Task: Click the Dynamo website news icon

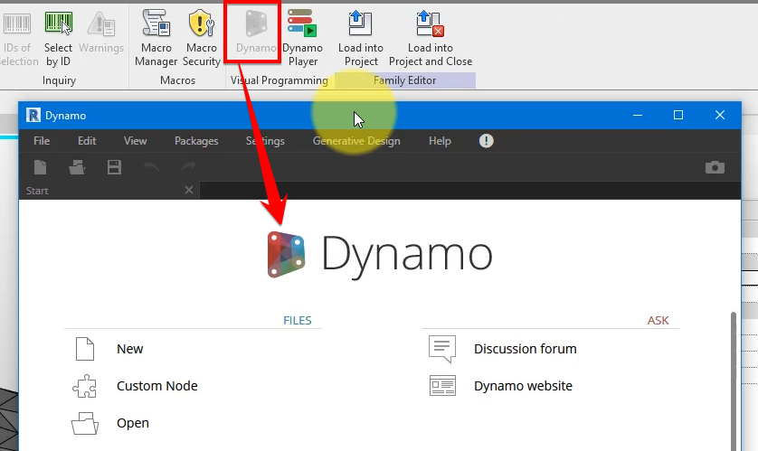Action: tap(443, 386)
